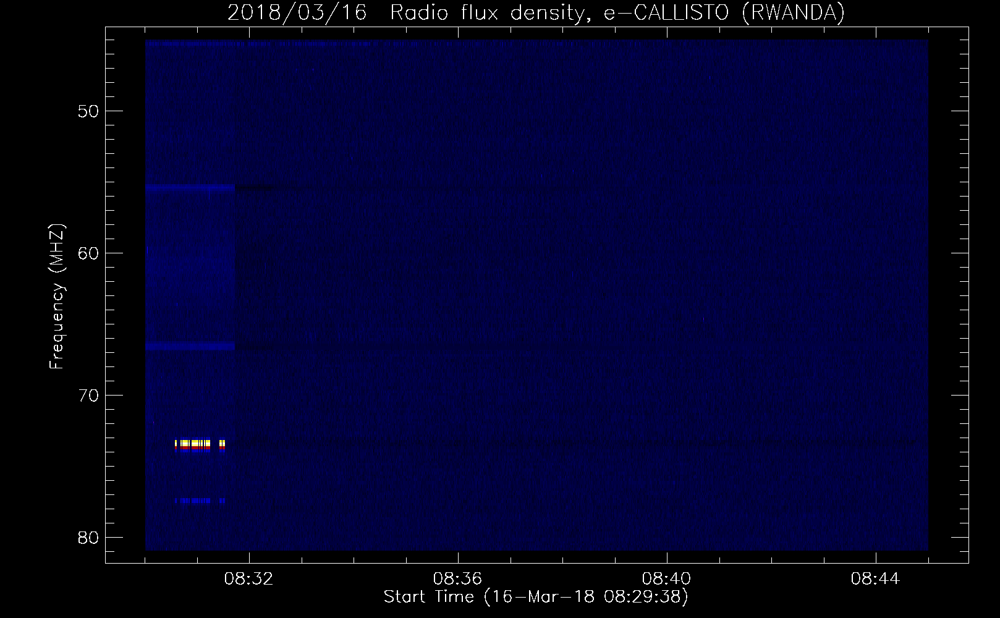Click the 08:36 time tick label
1000x618 pixels.
[x=458, y=579]
